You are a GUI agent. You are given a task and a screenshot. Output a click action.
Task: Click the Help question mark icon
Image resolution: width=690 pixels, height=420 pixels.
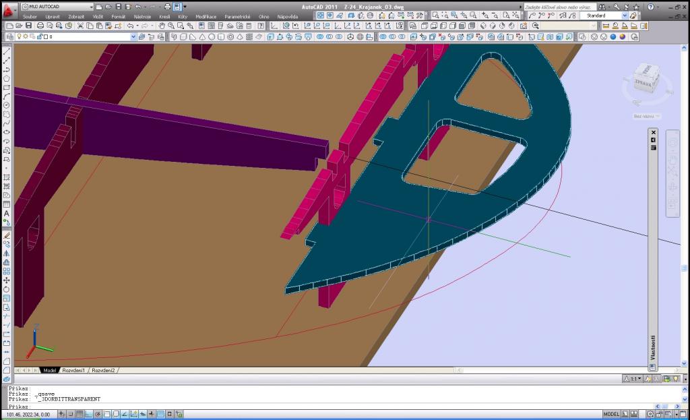coord(651,7)
